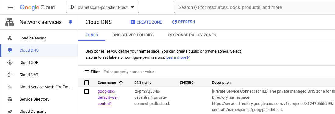Switch to the ZONES tab
This screenshot has width=335, height=114.
click(x=92, y=35)
